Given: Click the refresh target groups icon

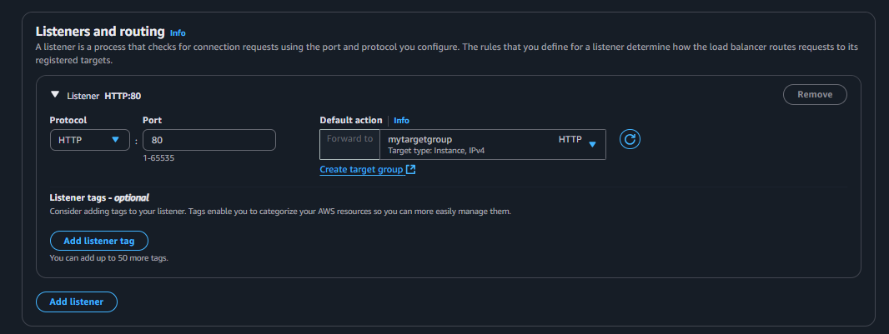Looking at the screenshot, I should pos(631,140).
